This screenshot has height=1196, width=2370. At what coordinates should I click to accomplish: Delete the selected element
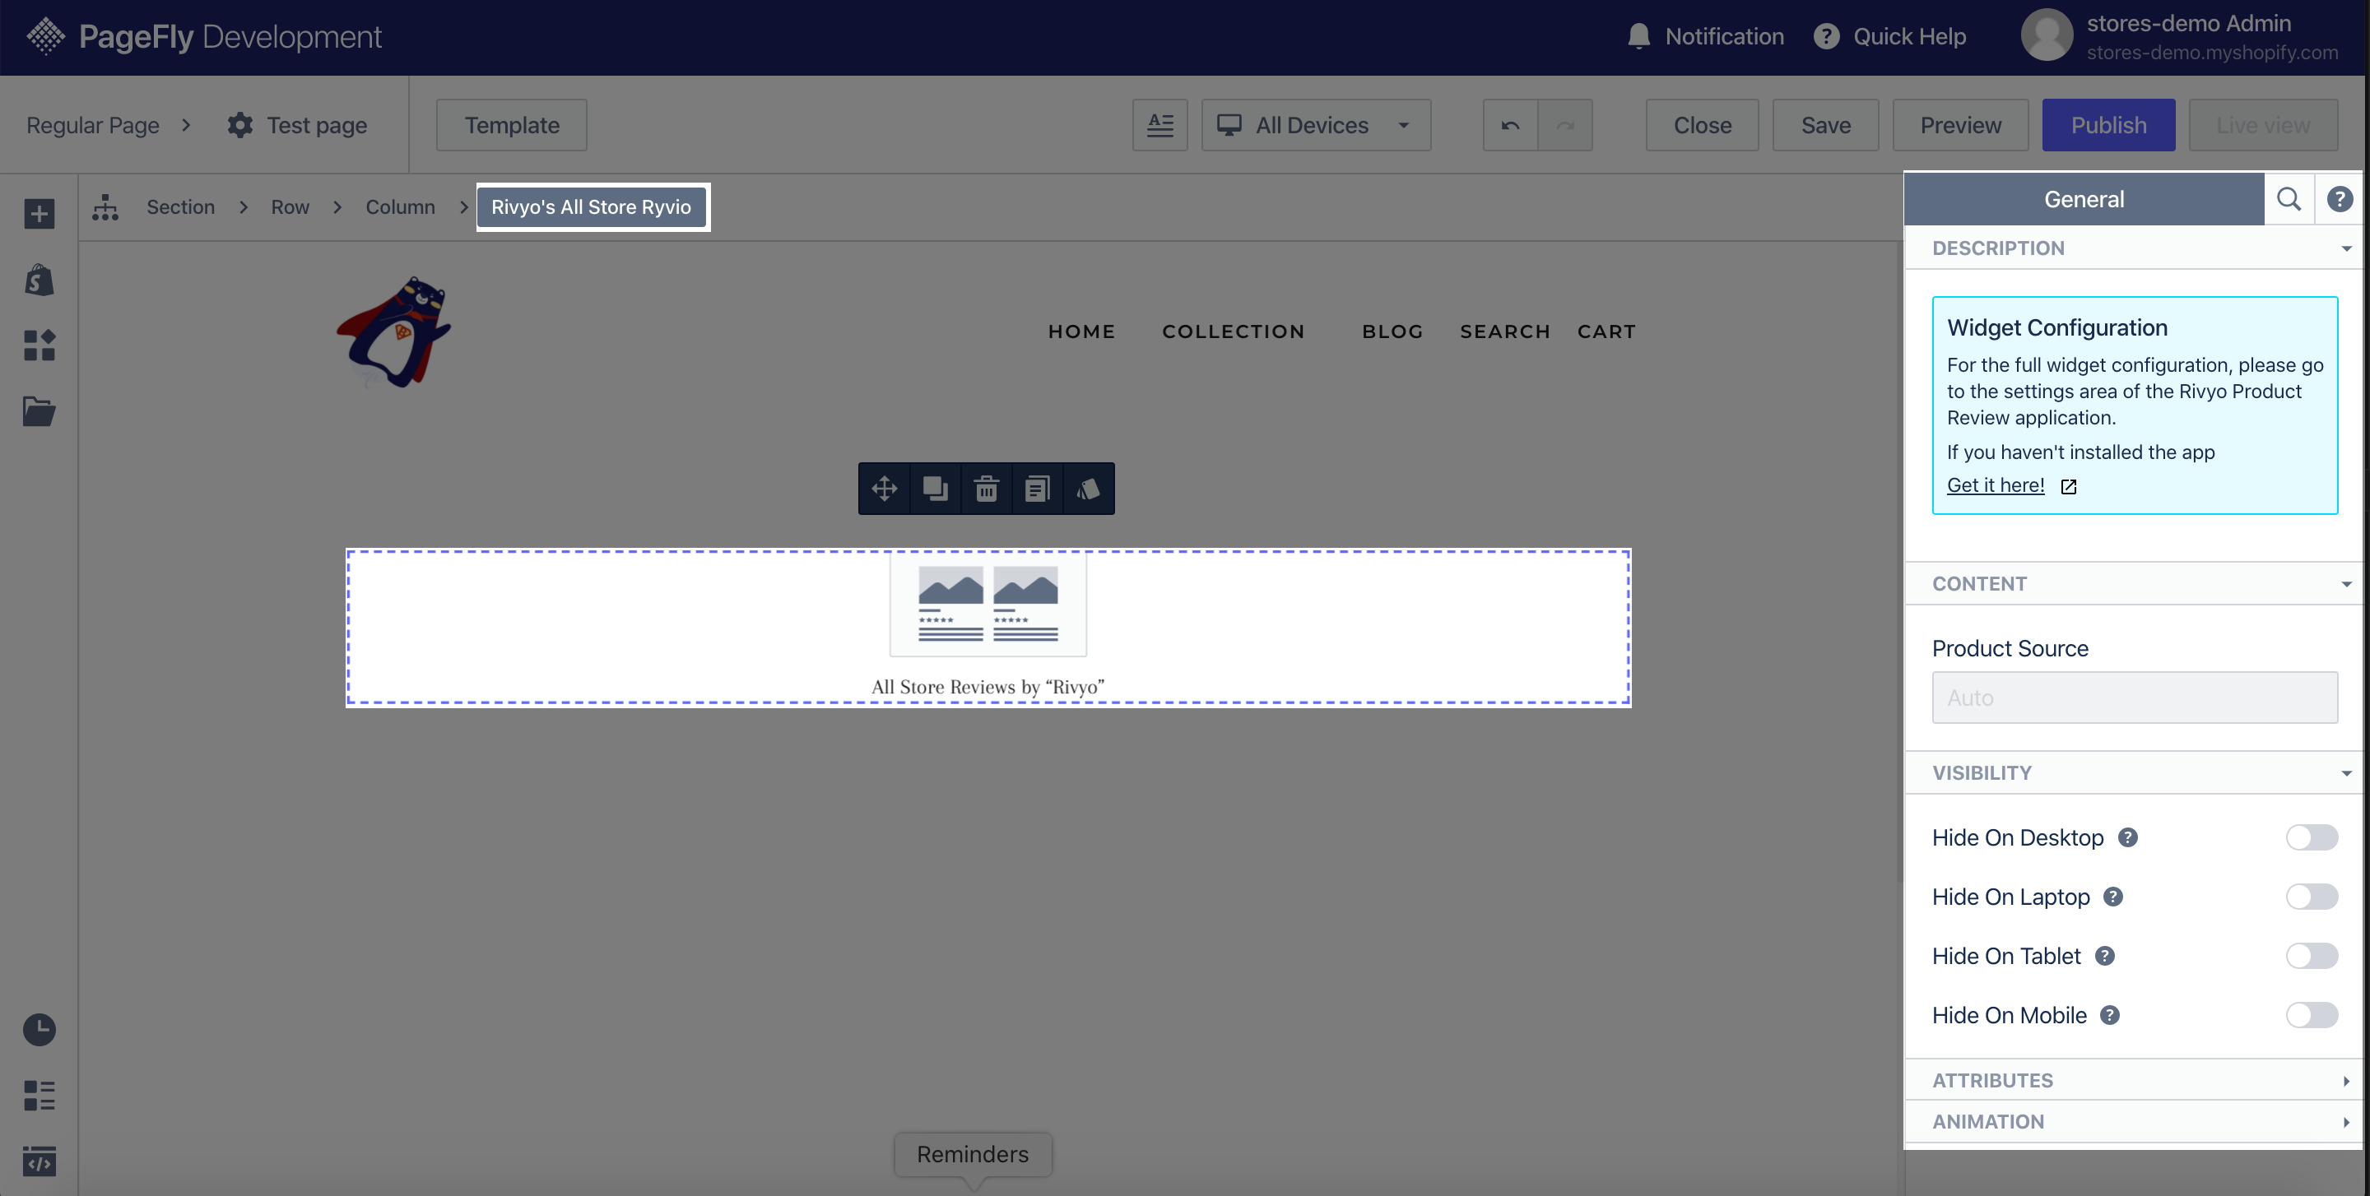[987, 488]
